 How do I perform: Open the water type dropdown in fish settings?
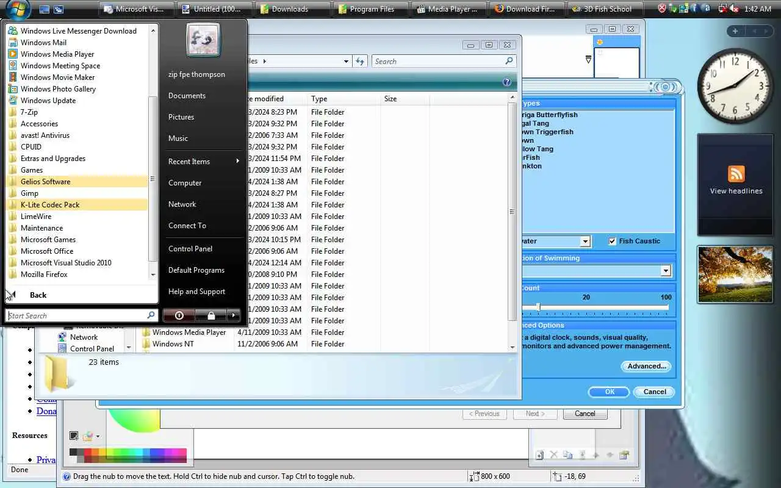(585, 242)
